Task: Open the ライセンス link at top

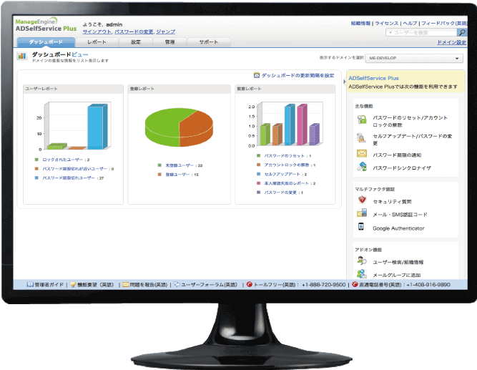Action: point(387,23)
